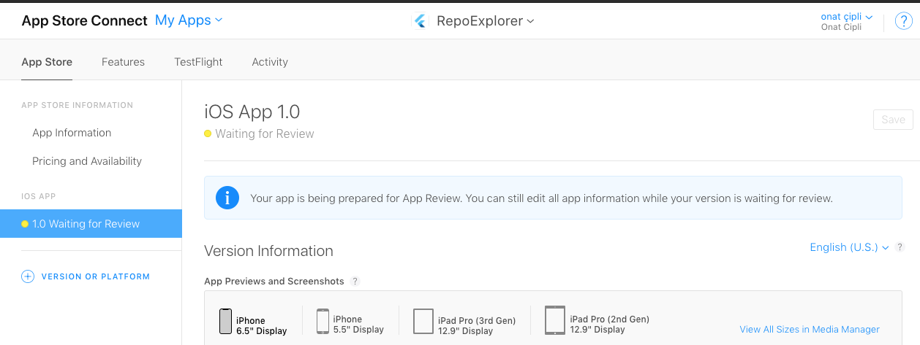Expand the RepoExplorer app switcher
The width and height of the screenshot is (920, 345).
pos(486,21)
